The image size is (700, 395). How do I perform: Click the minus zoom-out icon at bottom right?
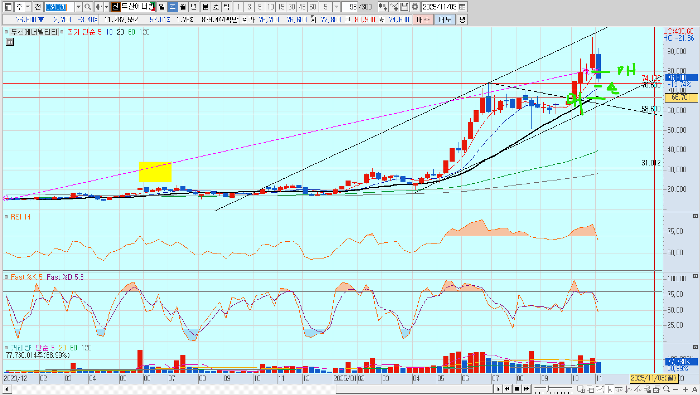click(x=676, y=389)
